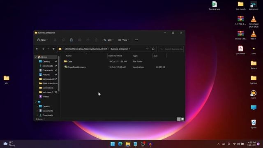Viewport: 263px width, 148px height.
Task: Open the Setups desktop folder
Action: click(254, 65)
